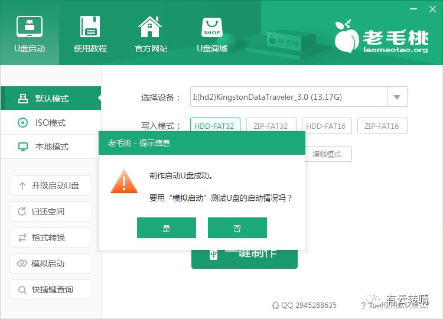Open the U盘启动 tab icon
Screen dimensions: 443x319
tap(30, 27)
